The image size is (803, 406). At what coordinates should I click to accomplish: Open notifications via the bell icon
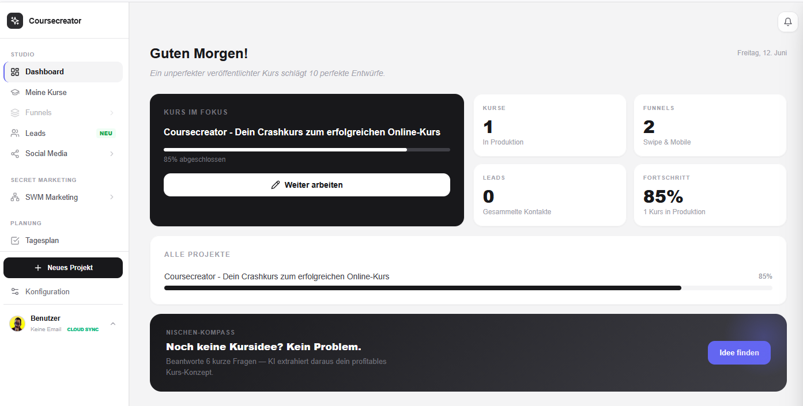coord(788,22)
